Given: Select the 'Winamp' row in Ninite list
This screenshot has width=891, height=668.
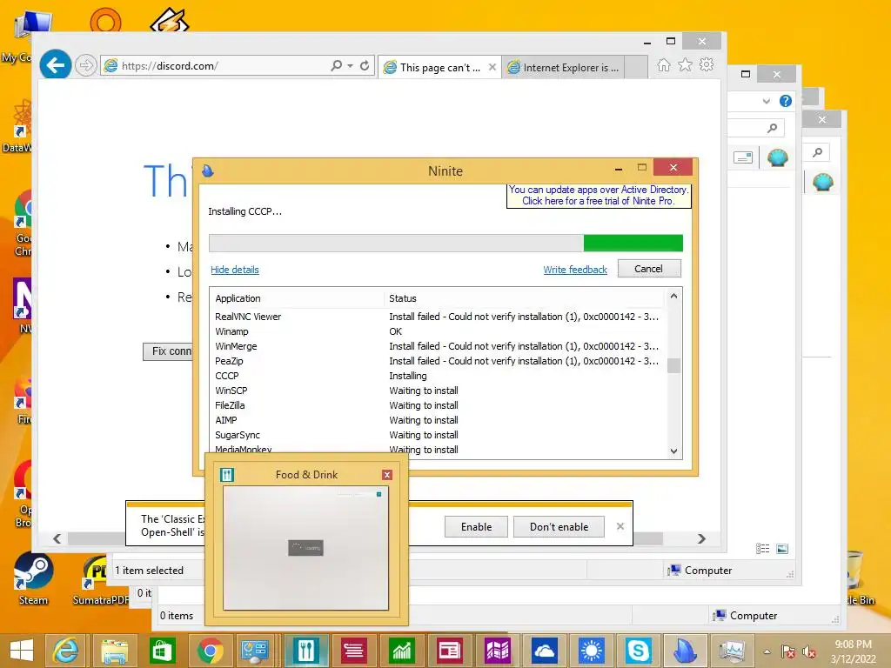Looking at the screenshot, I should (x=438, y=331).
